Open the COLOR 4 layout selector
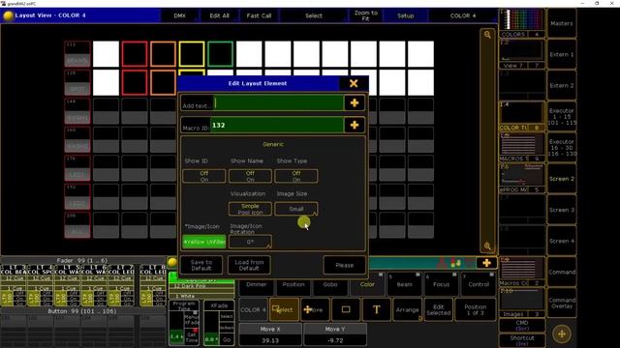This screenshot has width=620, height=348. tap(463, 15)
